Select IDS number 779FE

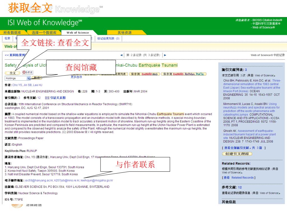click(19, 199)
